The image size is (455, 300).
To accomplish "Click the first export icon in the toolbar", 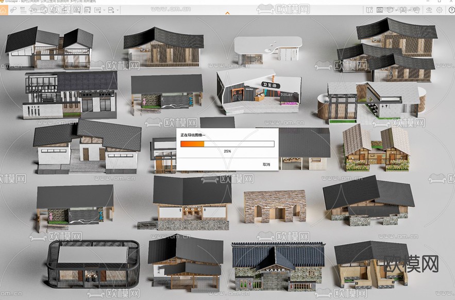I will (x=97, y=10).
